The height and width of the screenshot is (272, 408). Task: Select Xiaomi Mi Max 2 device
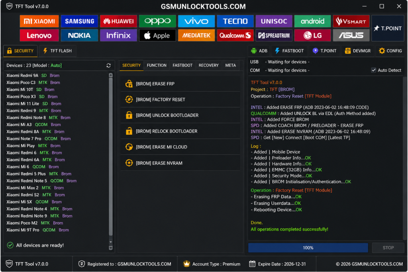pos(35,188)
